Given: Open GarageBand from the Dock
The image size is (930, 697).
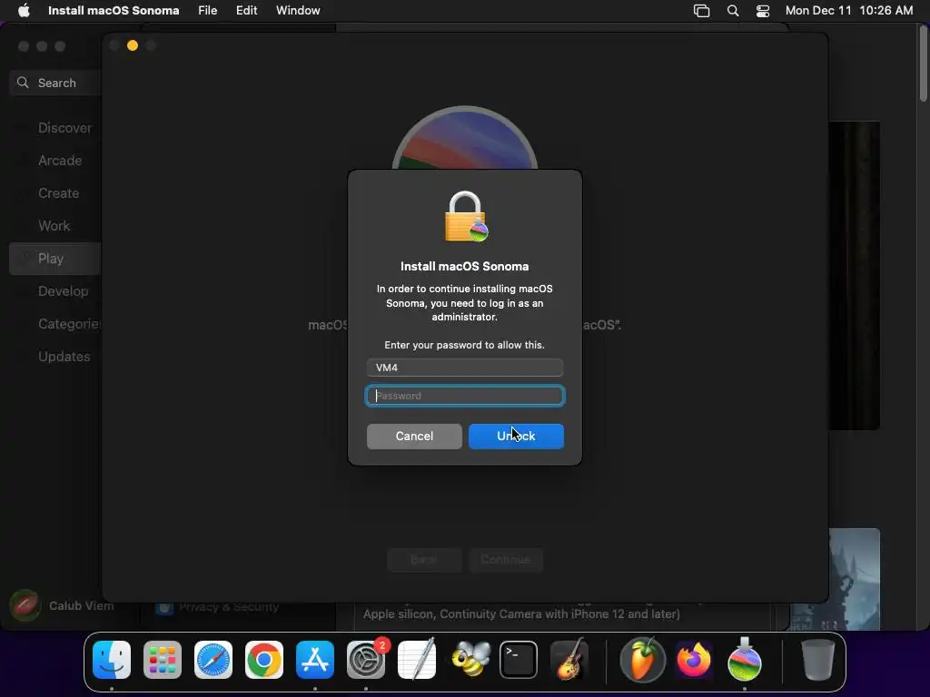Looking at the screenshot, I should coord(569,660).
